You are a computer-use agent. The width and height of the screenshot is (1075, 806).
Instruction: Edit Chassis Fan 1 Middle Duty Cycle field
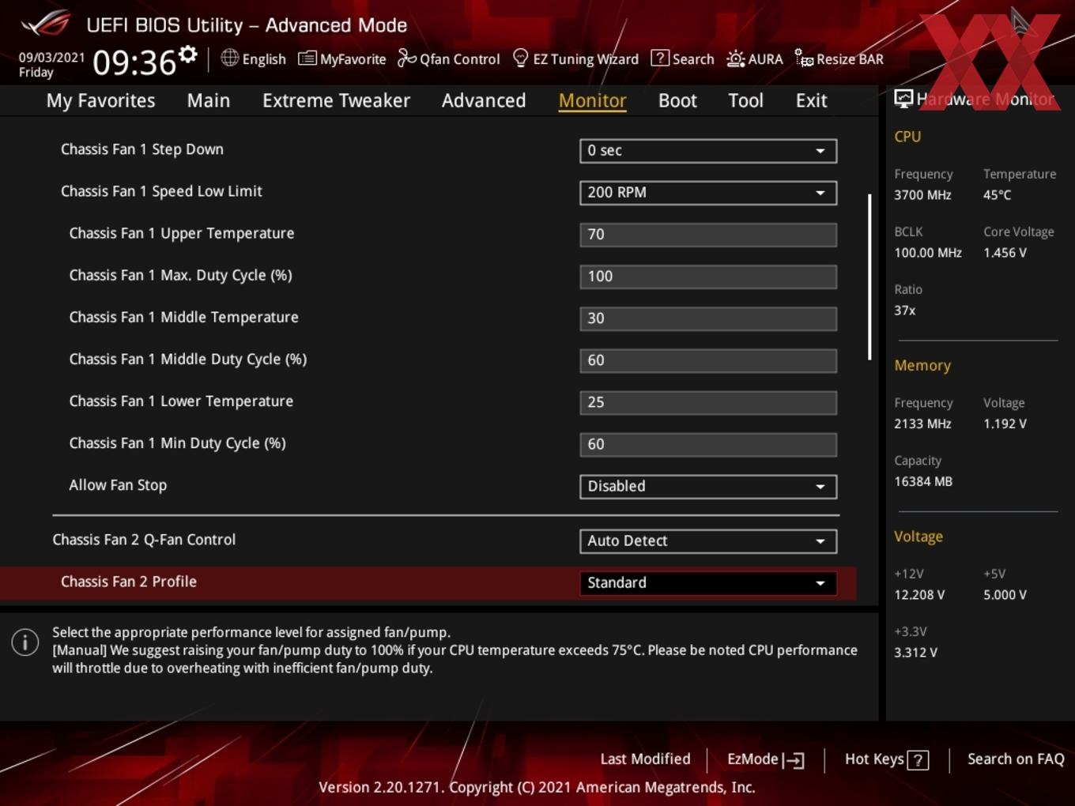click(708, 360)
